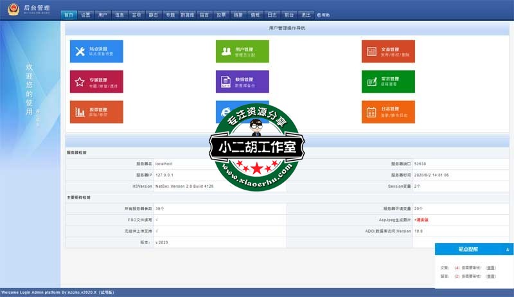Screen dimensions: 514x297
Task: Click 查看 link for pending 留言
Action: pos(490,276)
